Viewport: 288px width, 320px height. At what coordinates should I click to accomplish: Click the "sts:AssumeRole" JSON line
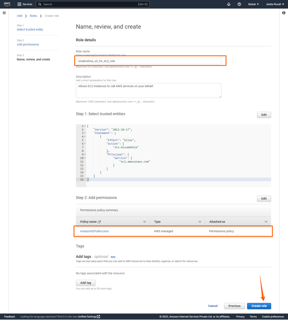[126, 147]
